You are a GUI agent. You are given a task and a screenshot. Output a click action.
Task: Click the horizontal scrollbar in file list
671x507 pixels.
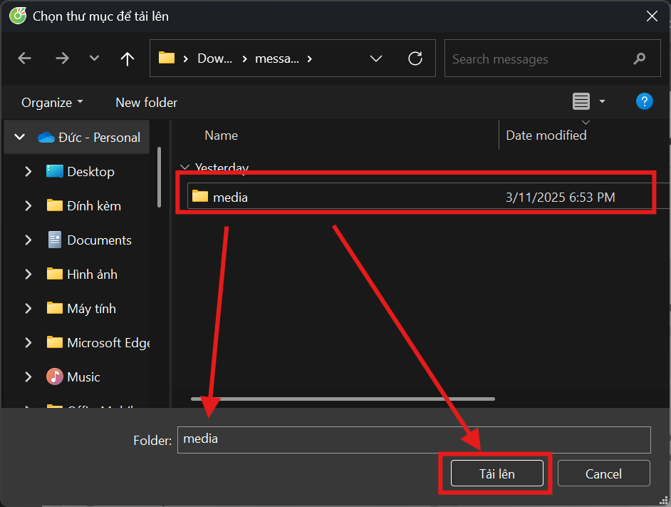tap(343, 399)
